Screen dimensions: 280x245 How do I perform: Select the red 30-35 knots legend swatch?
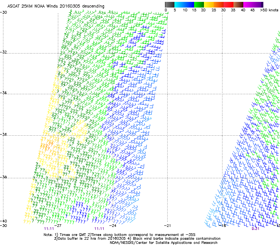229,5
